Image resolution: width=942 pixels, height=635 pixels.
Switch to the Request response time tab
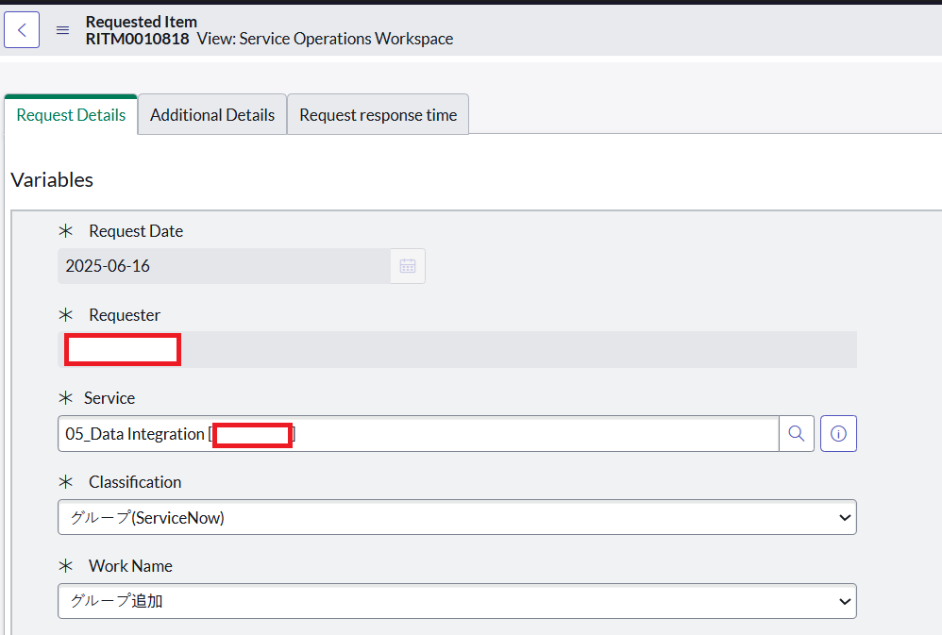tap(377, 114)
